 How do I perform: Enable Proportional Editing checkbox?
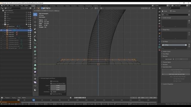pyautogui.click(x=51, y=94)
